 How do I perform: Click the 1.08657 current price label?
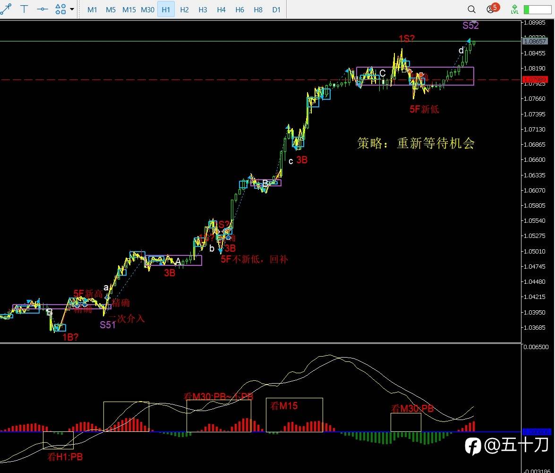click(535, 41)
